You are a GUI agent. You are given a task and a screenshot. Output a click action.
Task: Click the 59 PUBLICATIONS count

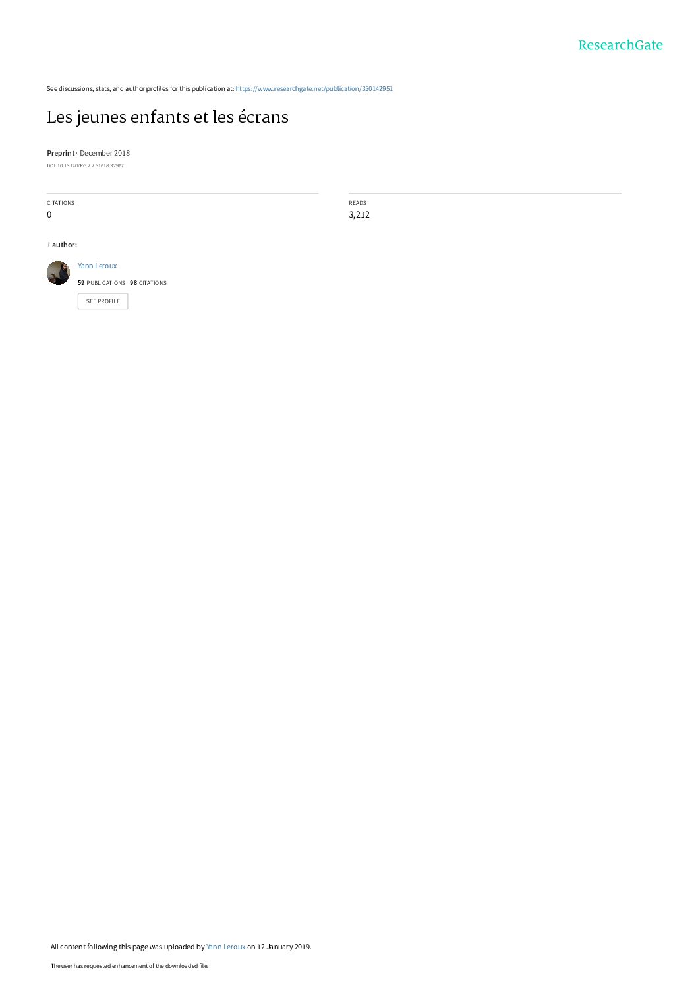(x=102, y=283)
